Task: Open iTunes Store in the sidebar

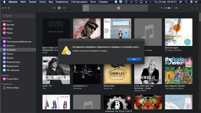Action: point(18,79)
